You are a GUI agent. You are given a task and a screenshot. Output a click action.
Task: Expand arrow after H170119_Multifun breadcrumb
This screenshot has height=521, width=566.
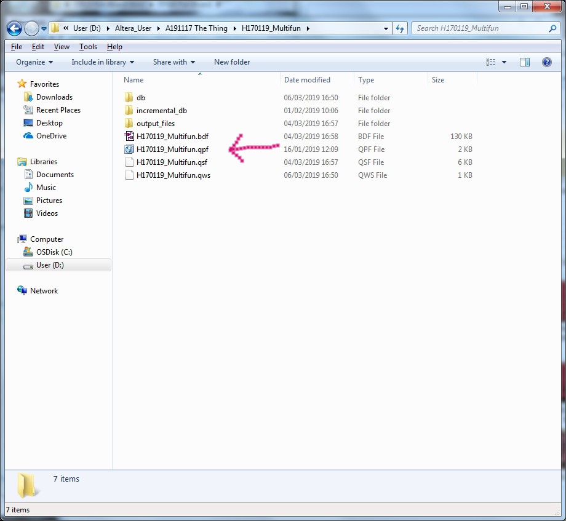coord(308,28)
